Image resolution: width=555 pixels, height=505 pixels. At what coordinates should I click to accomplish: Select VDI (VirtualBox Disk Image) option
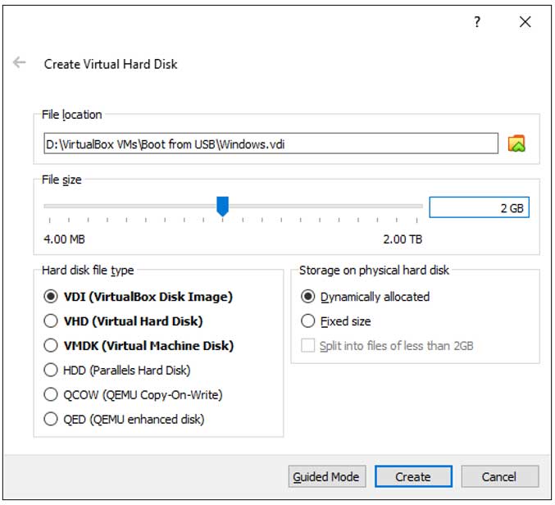coord(51,297)
